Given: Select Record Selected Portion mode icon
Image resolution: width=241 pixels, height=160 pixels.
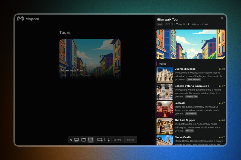Looking at the screenshot, I should click(x=107, y=140).
